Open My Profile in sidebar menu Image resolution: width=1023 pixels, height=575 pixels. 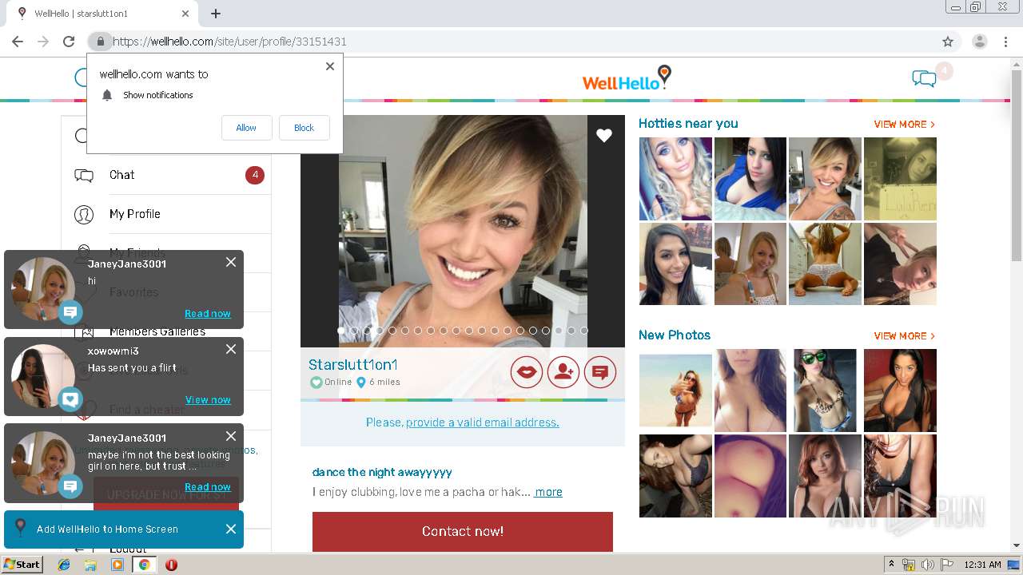tap(135, 214)
